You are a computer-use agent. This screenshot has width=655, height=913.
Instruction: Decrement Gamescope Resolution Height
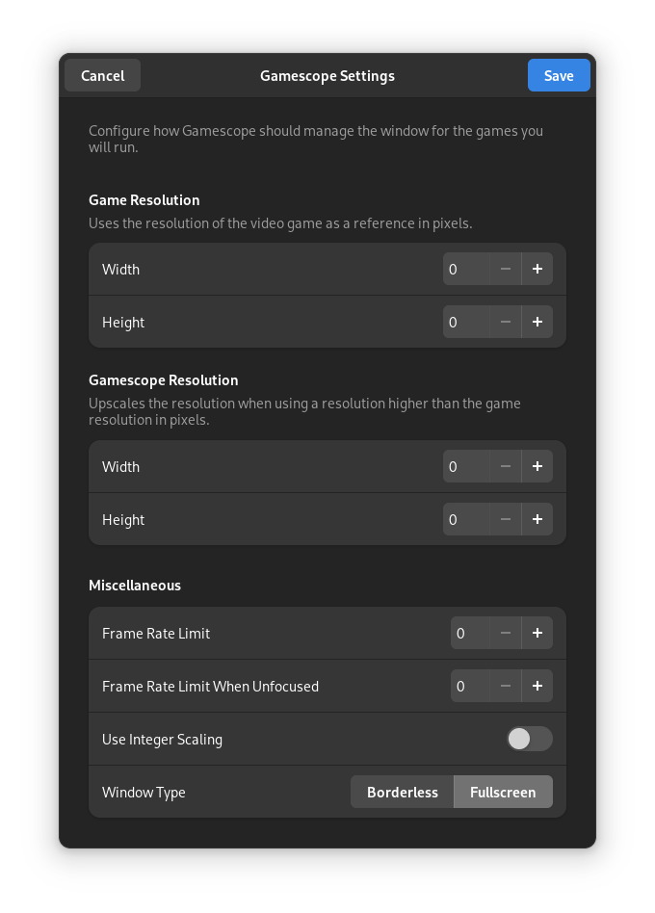506,520
